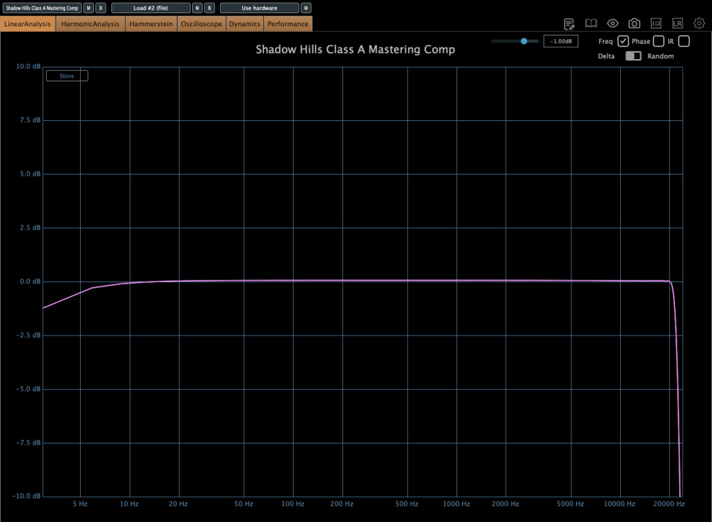712x522 pixels.
Task: Open the Use hardware selector
Action: click(x=260, y=8)
